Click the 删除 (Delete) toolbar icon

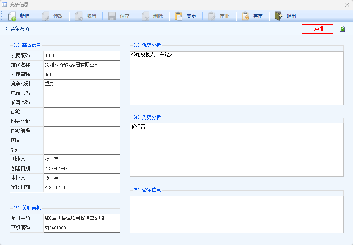click(x=145, y=16)
